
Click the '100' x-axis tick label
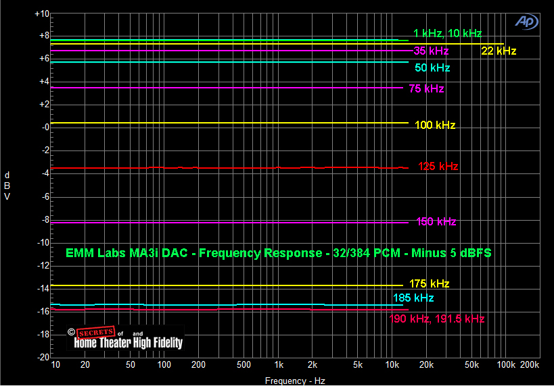pos(164,365)
